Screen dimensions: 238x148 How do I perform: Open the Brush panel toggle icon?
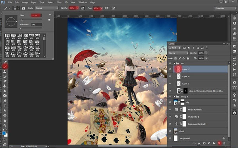(23, 8)
